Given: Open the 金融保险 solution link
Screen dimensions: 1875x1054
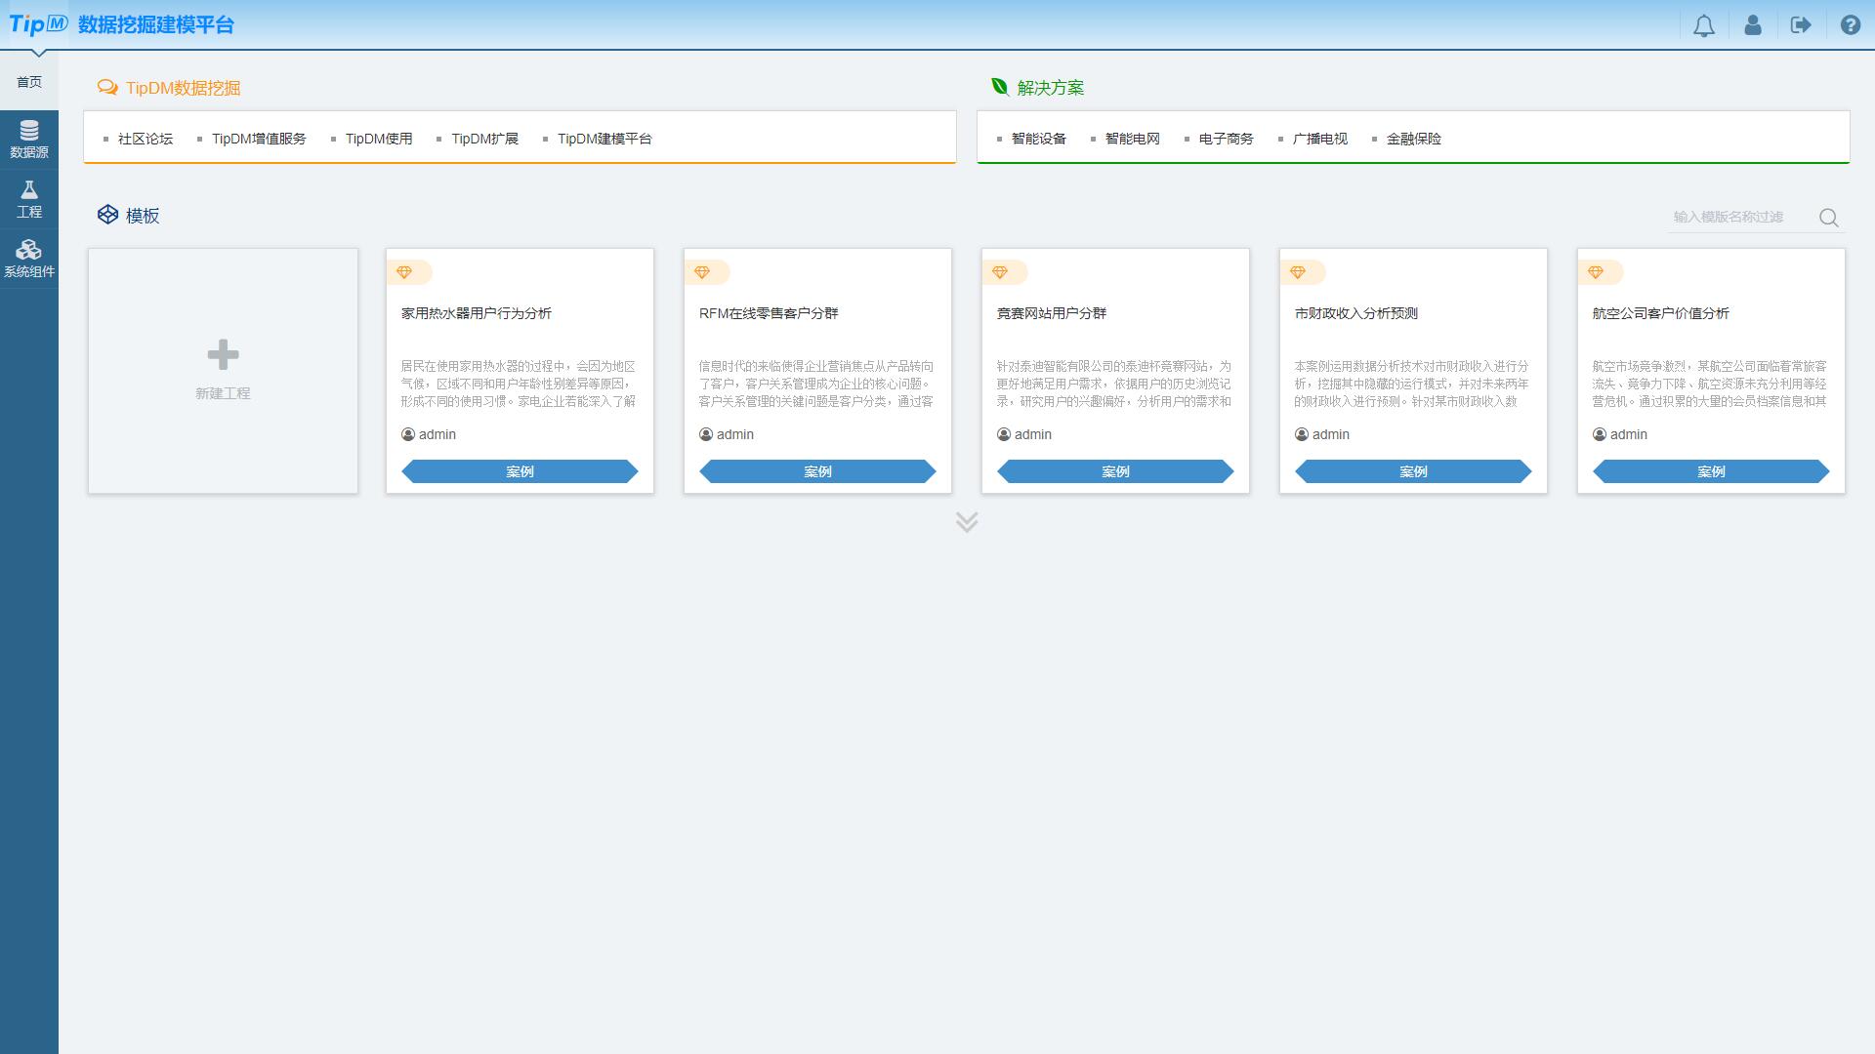Looking at the screenshot, I should pos(1413,139).
